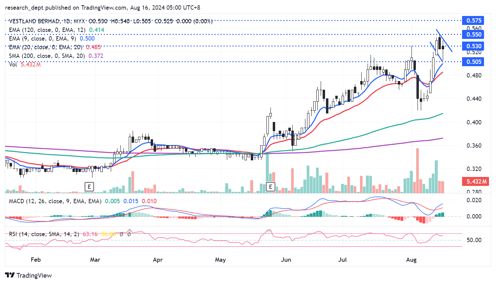The width and height of the screenshot is (496, 284).
Task: Click the TradingView logo icon
Action: point(10,275)
